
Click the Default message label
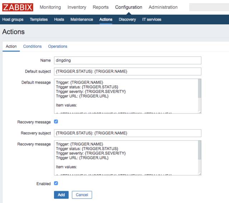36,83
